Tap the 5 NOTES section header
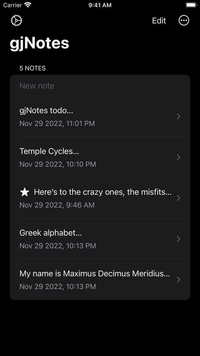200x356 pixels. (x=32, y=68)
